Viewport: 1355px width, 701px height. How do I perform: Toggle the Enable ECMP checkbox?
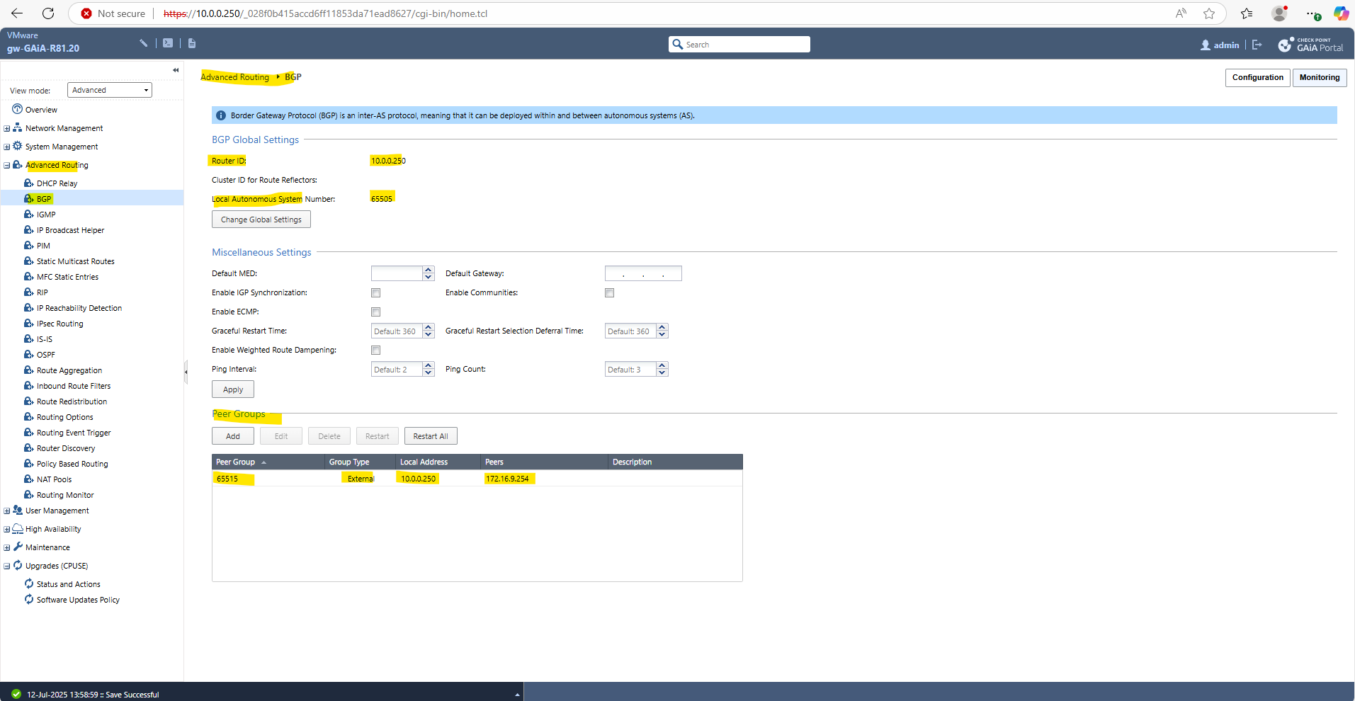point(376,312)
